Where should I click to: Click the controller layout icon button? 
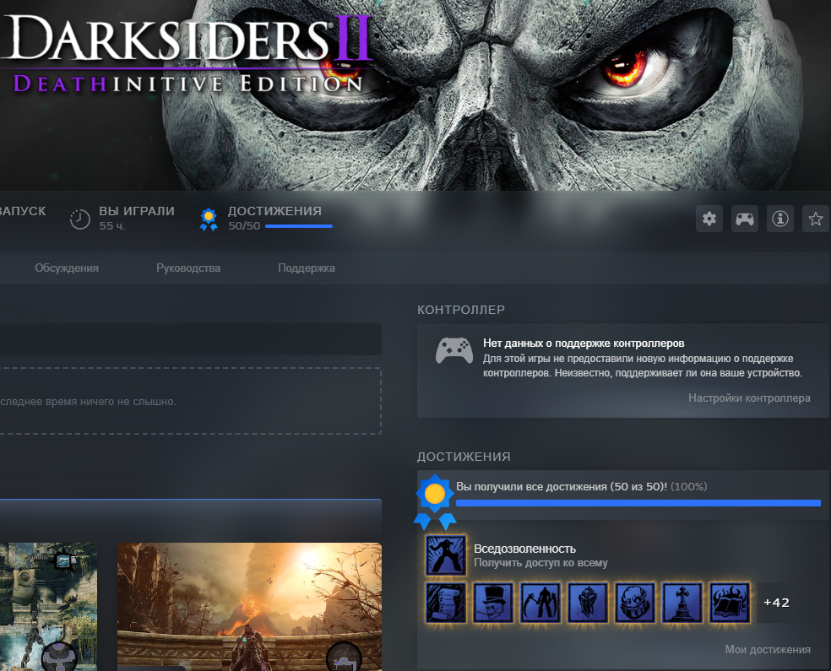tap(745, 219)
